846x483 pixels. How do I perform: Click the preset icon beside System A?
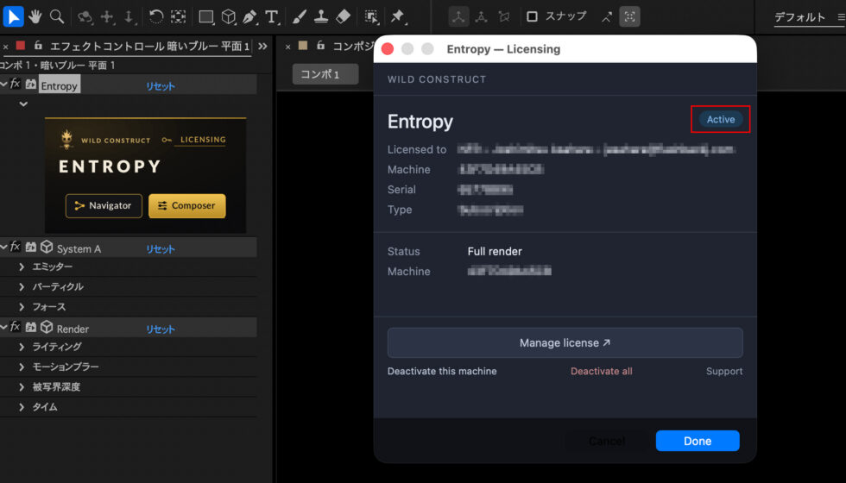pyautogui.click(x=31, y=248)
